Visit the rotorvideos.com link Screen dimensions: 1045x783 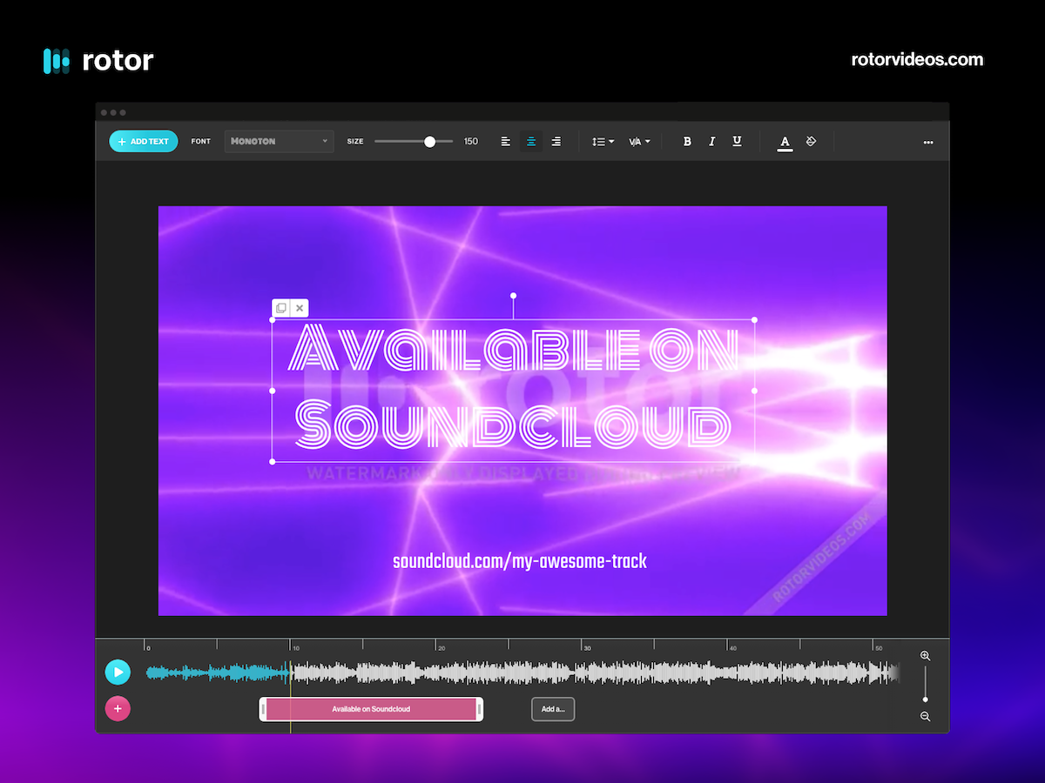point(917,60)
